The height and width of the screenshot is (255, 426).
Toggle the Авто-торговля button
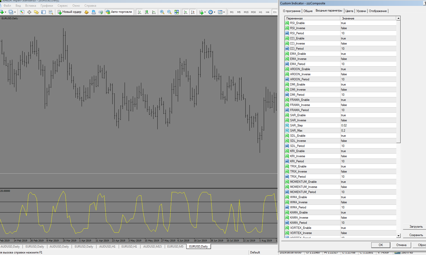coord(119,12)
